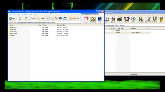Select WinRAR folder row dated 1/27/2011

[128, 33]
